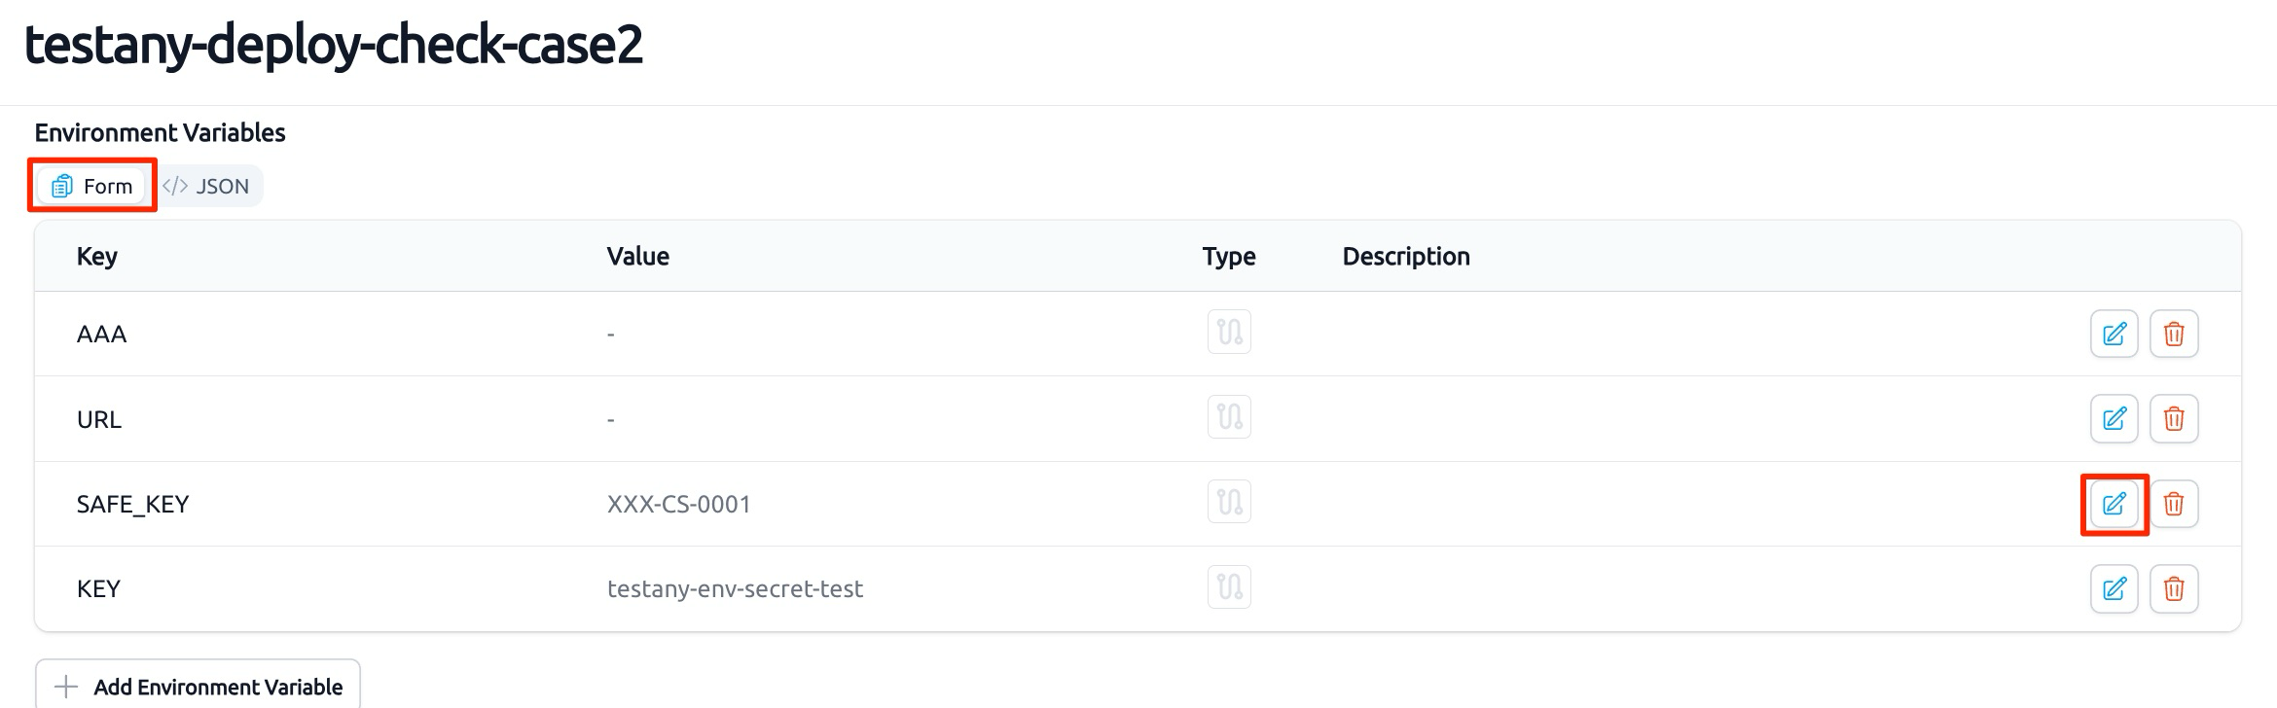This screenshot has height=708, width=2277.
Task: Click Add Environment Variable button
Action: (198, 686)
